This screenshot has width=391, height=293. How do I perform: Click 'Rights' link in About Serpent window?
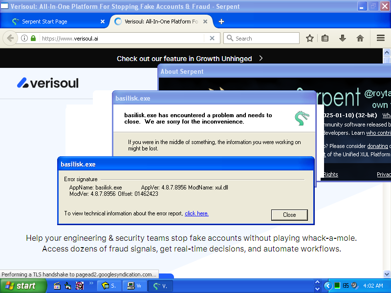331,174
